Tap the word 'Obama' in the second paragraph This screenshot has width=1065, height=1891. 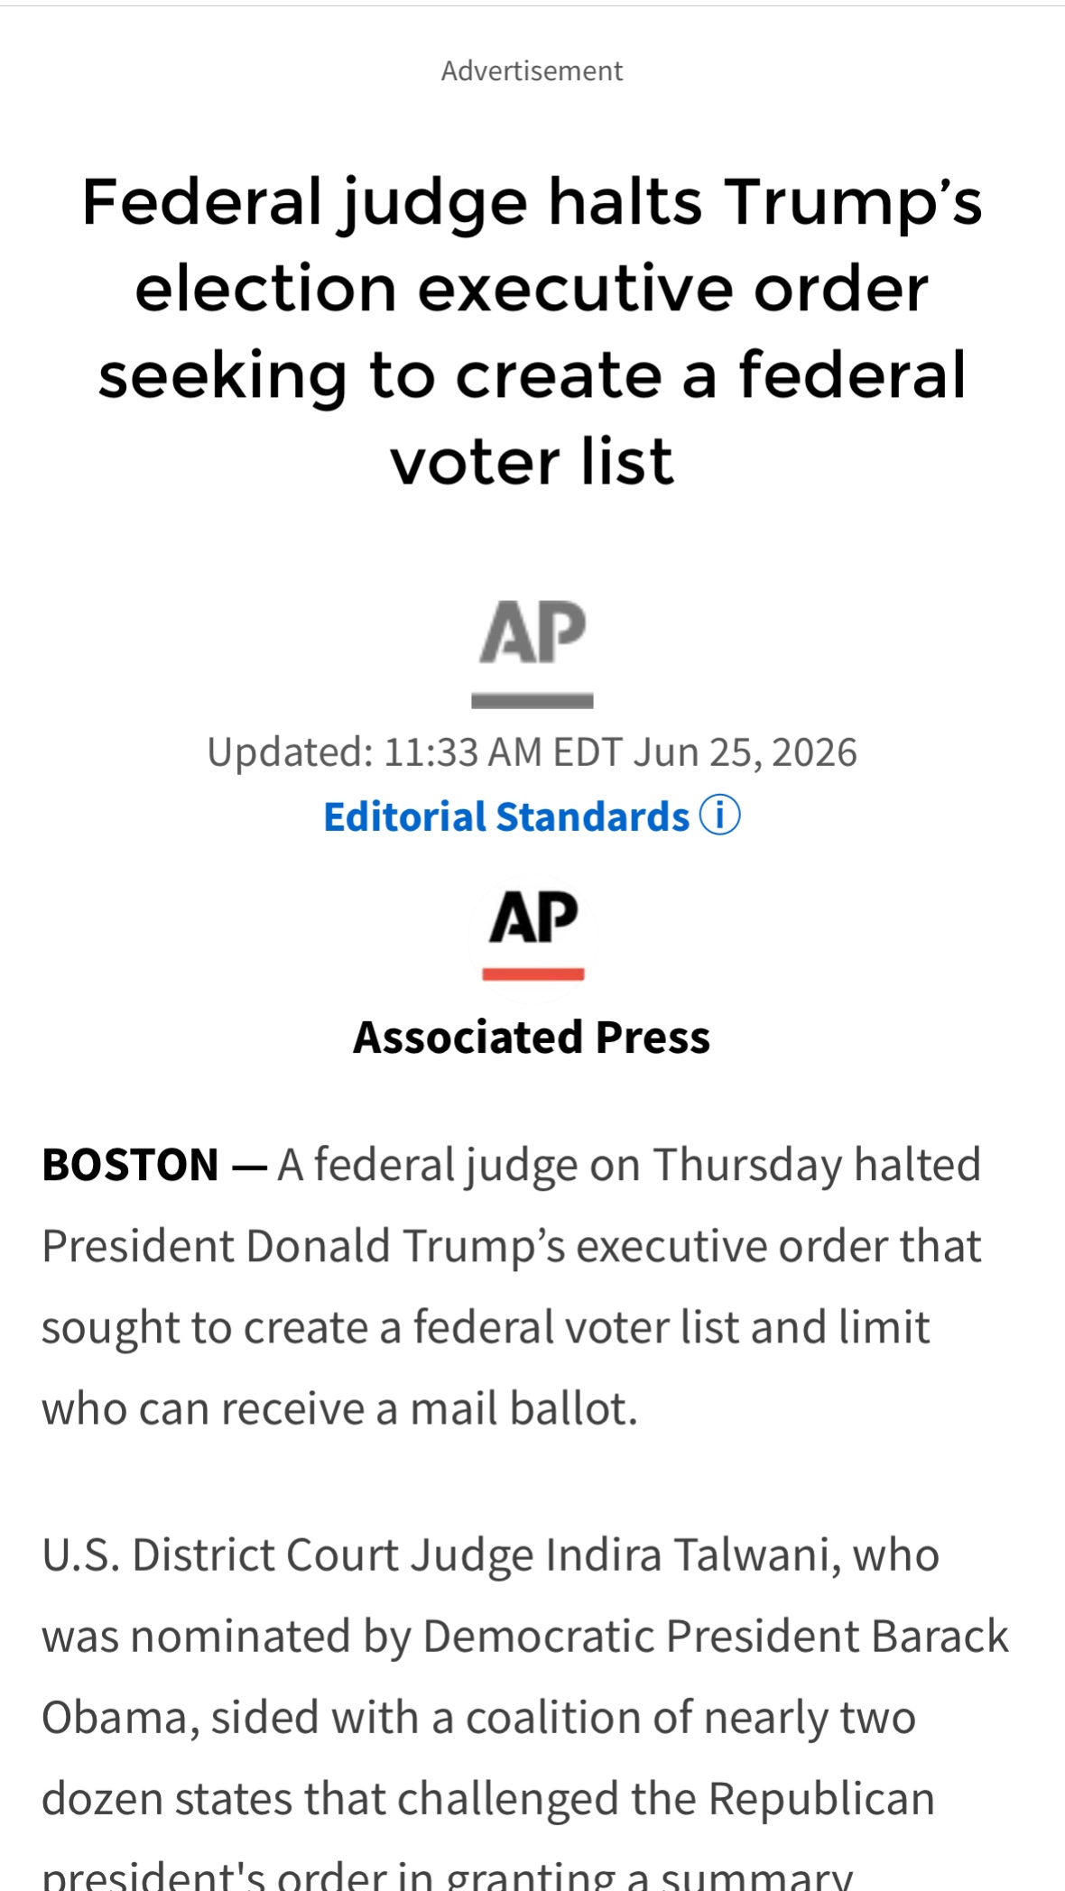click(x=115, y=1718)
